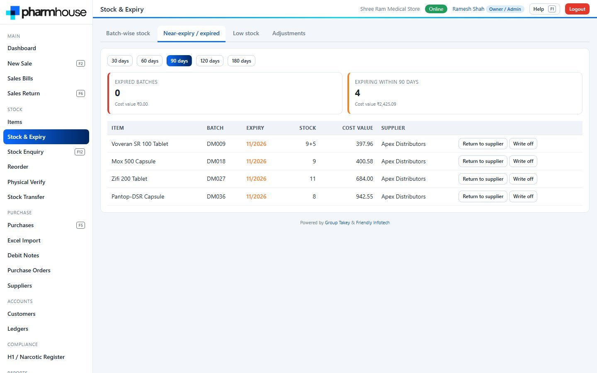
Task: Open Customers under Accounts
Action: pos(46,314)
